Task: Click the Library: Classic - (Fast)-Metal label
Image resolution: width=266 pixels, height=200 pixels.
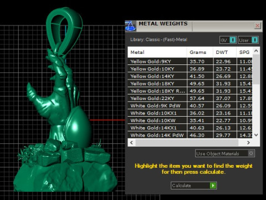Action: pos(158,39)
